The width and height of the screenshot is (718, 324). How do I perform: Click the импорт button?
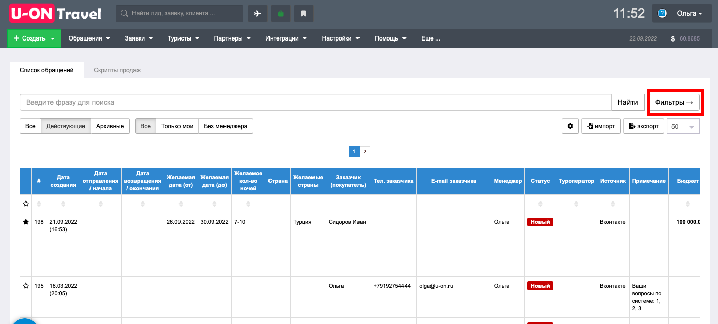point(601,126)
